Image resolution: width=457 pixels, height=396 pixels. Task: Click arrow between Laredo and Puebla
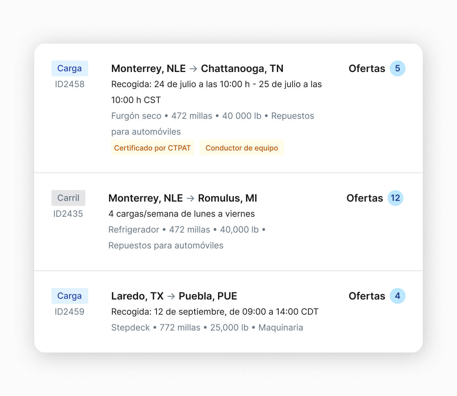(171, 296)
